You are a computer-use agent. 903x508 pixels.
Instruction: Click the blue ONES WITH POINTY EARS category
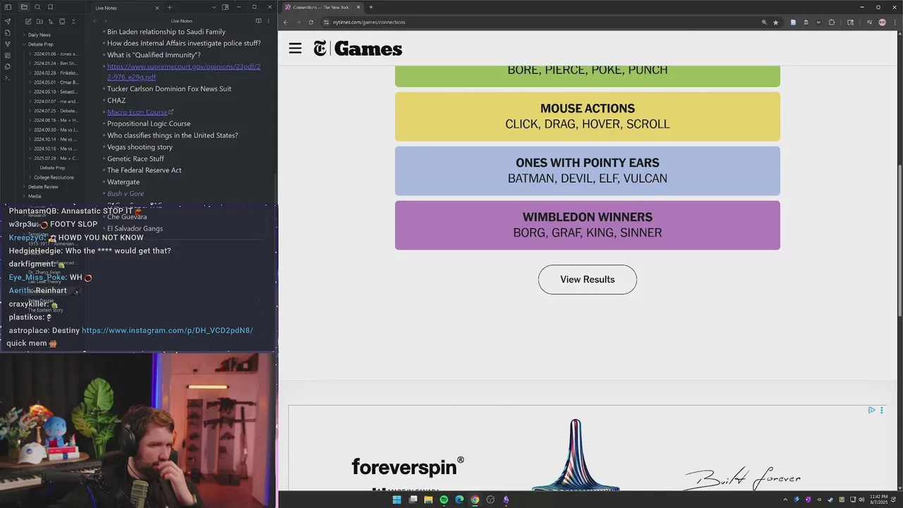587,171
